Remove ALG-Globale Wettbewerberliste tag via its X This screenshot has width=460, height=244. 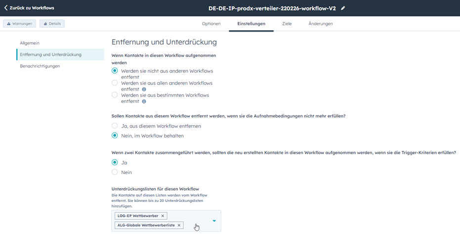[x=179, y=225]
